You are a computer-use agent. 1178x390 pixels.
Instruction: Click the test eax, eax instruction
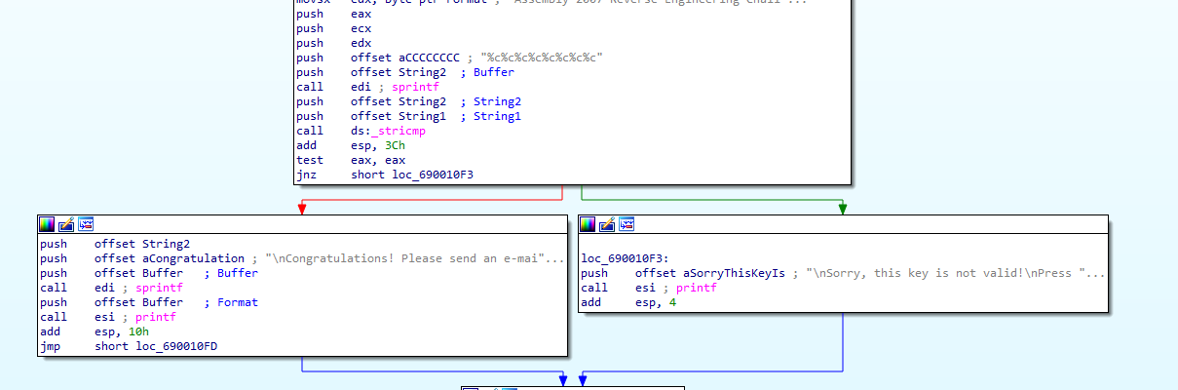click(351, 160)
